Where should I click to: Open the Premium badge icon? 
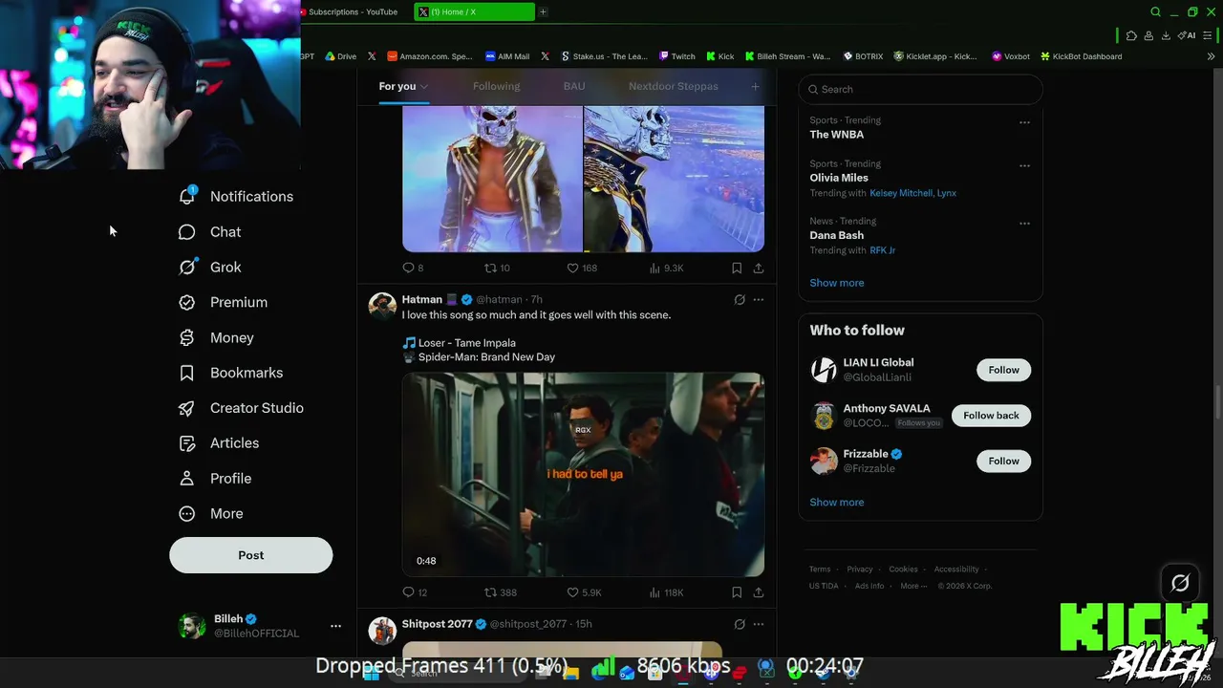187,302
